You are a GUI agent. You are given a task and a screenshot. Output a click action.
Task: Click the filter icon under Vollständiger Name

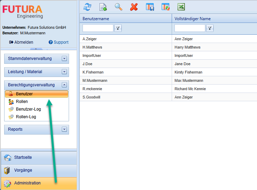pyautogui.click(x=210, y=28)
